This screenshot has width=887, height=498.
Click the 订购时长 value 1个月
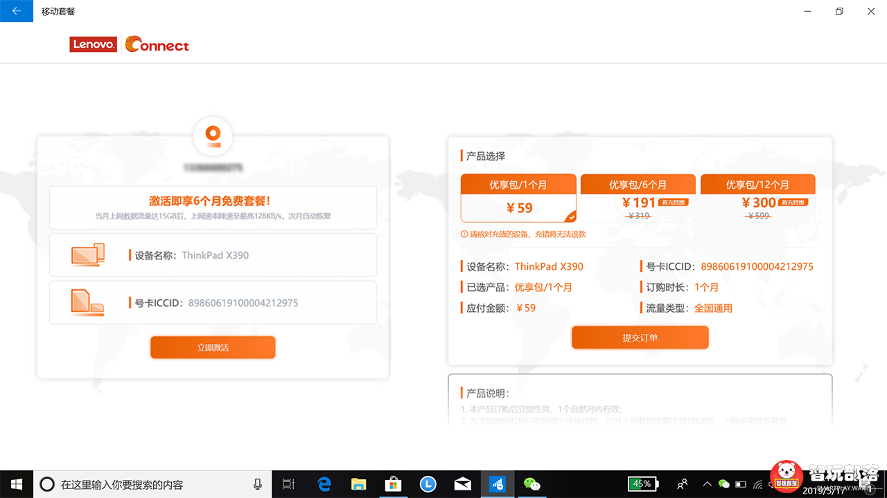pos(707,287)
